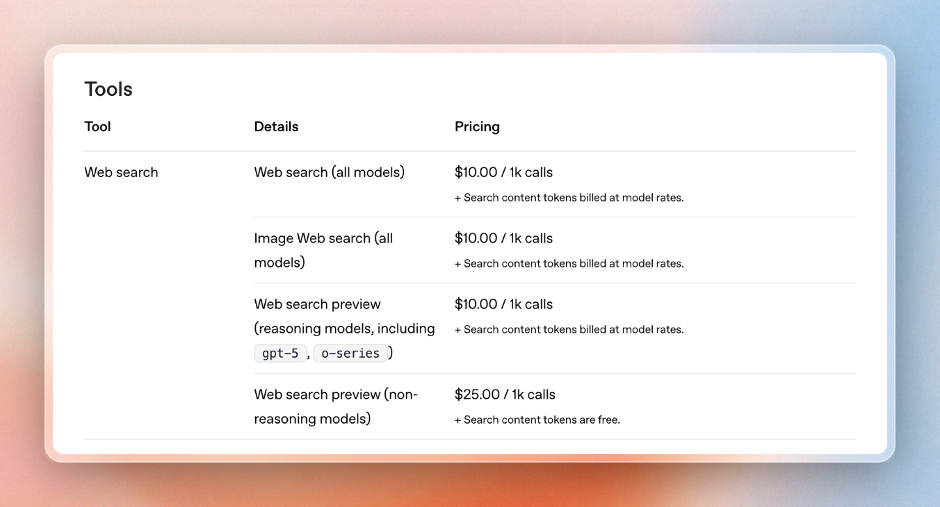Click Web search preview non-reasoning models entry
Image resolution: width=940 pixels, height=507 pixels.
point(336,406)
